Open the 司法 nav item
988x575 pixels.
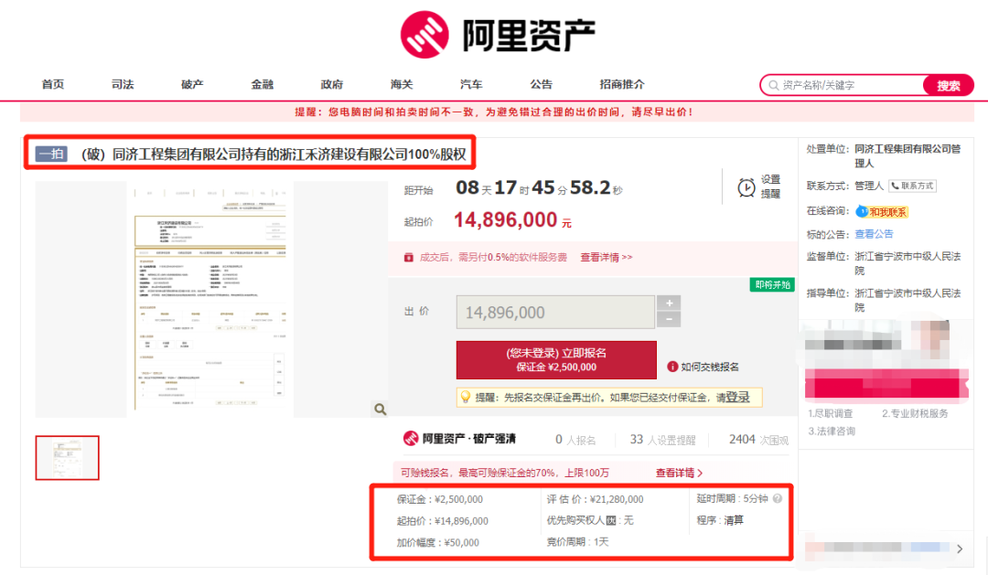tap(123, 84)
